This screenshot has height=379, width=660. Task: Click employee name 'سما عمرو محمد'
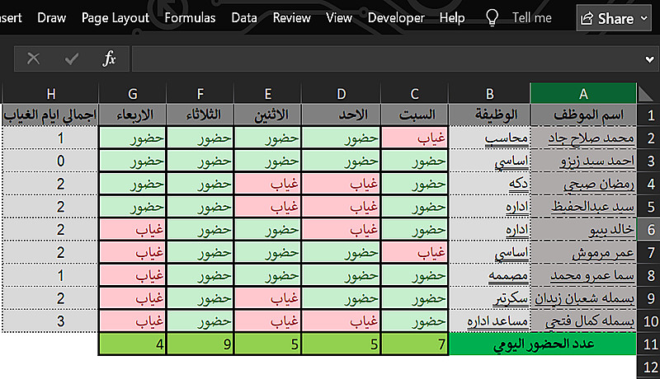583,275
